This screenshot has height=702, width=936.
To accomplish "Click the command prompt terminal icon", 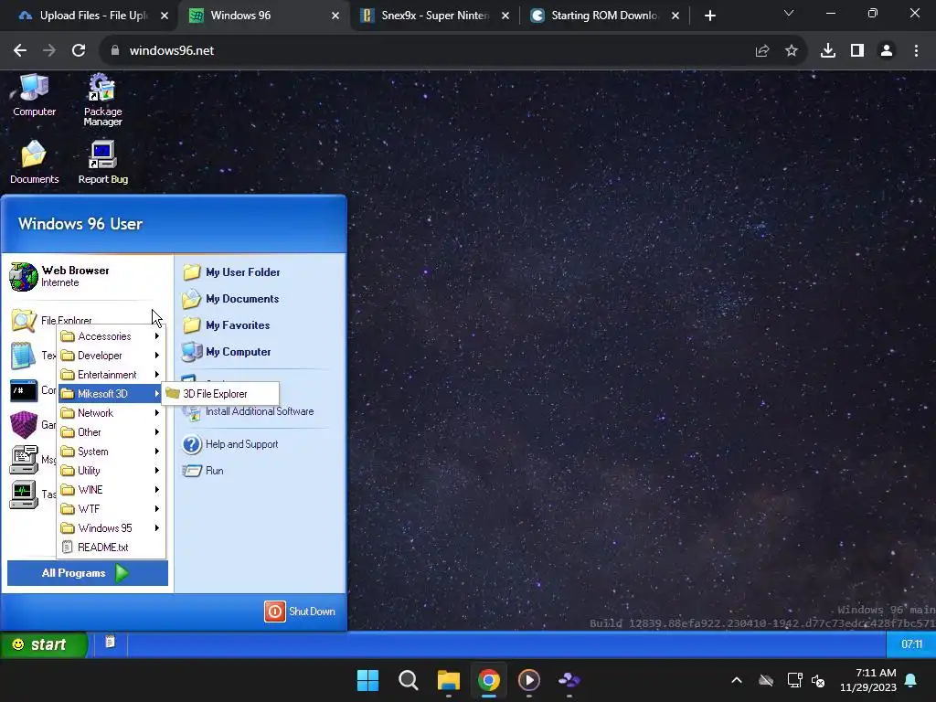I will click(x=23, y=391).
